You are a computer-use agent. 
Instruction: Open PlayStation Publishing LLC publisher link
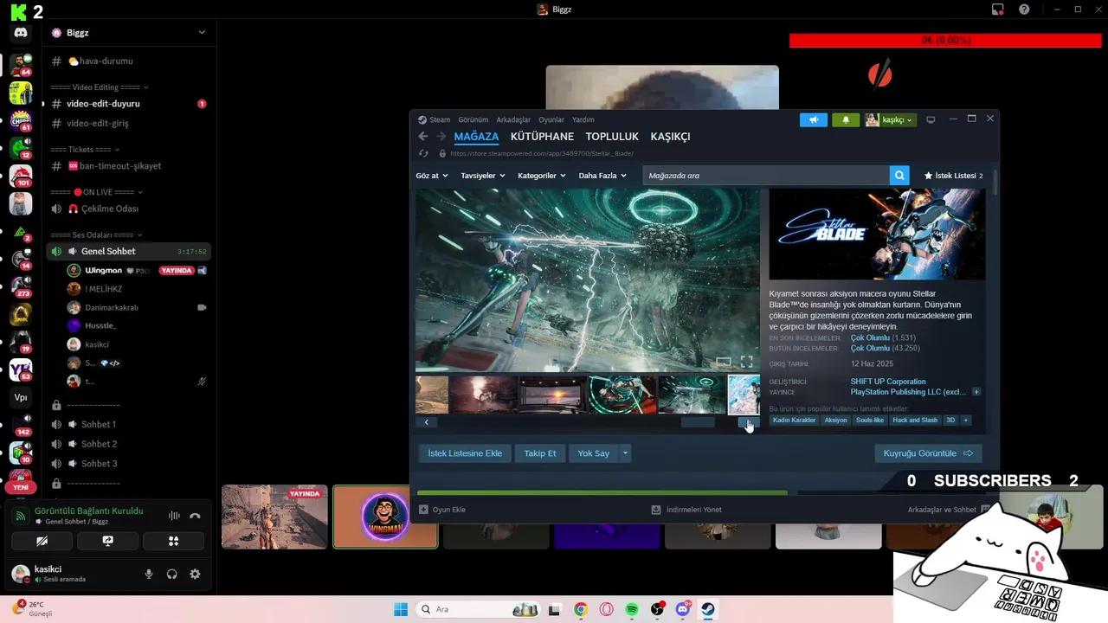[x=908, y=392]
